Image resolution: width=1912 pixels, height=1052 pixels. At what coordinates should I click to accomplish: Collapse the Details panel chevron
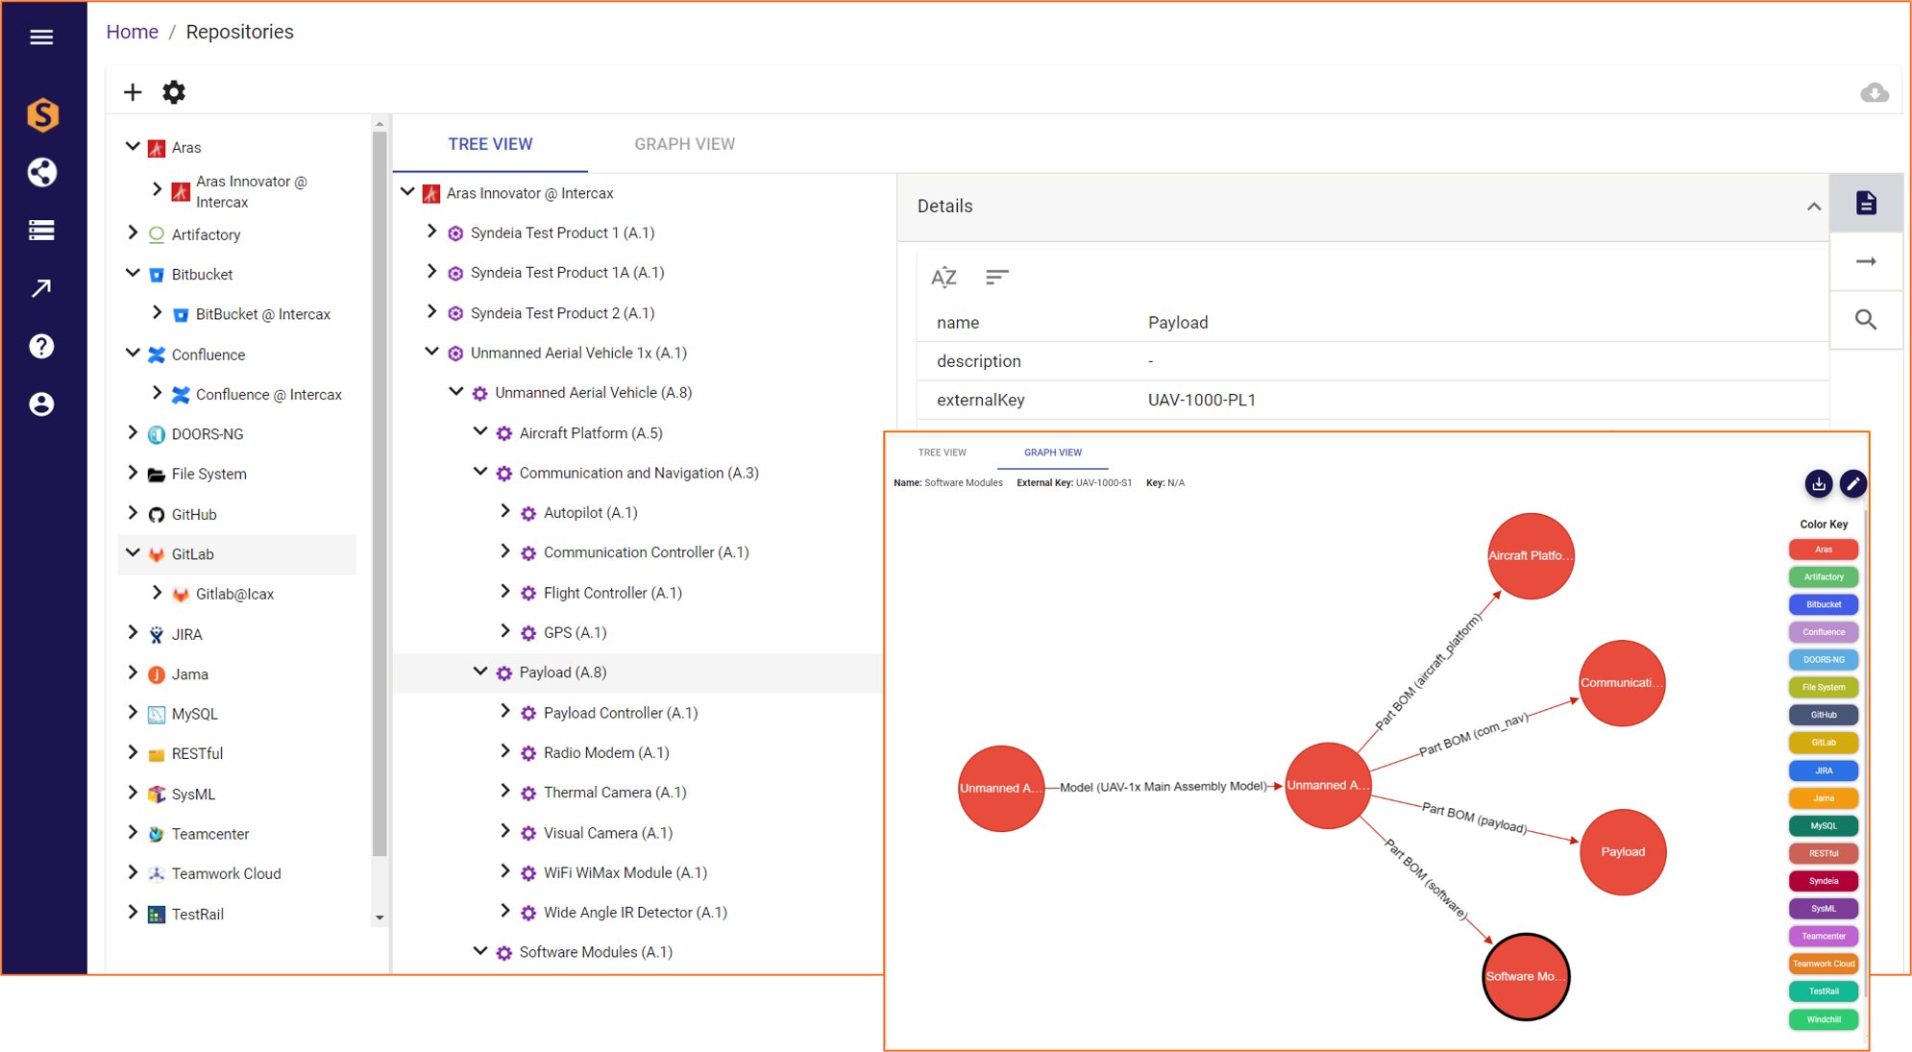point(1813,207)
